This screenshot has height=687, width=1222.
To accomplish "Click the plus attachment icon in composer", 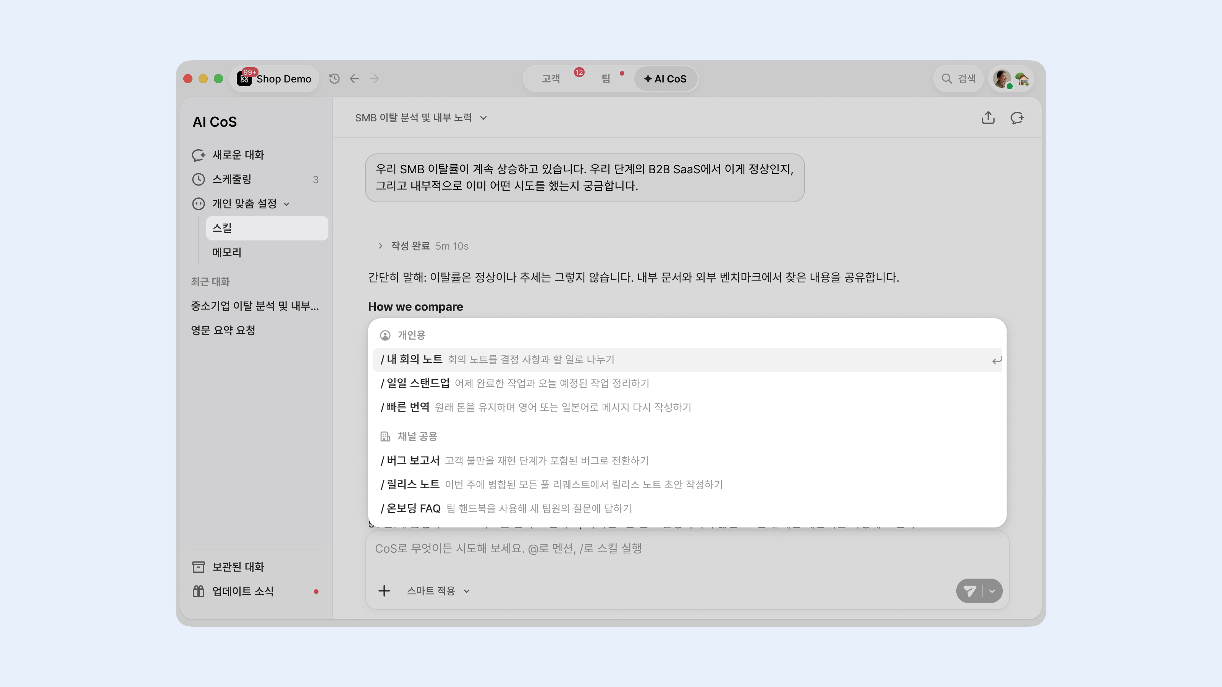I will point(384,591).
